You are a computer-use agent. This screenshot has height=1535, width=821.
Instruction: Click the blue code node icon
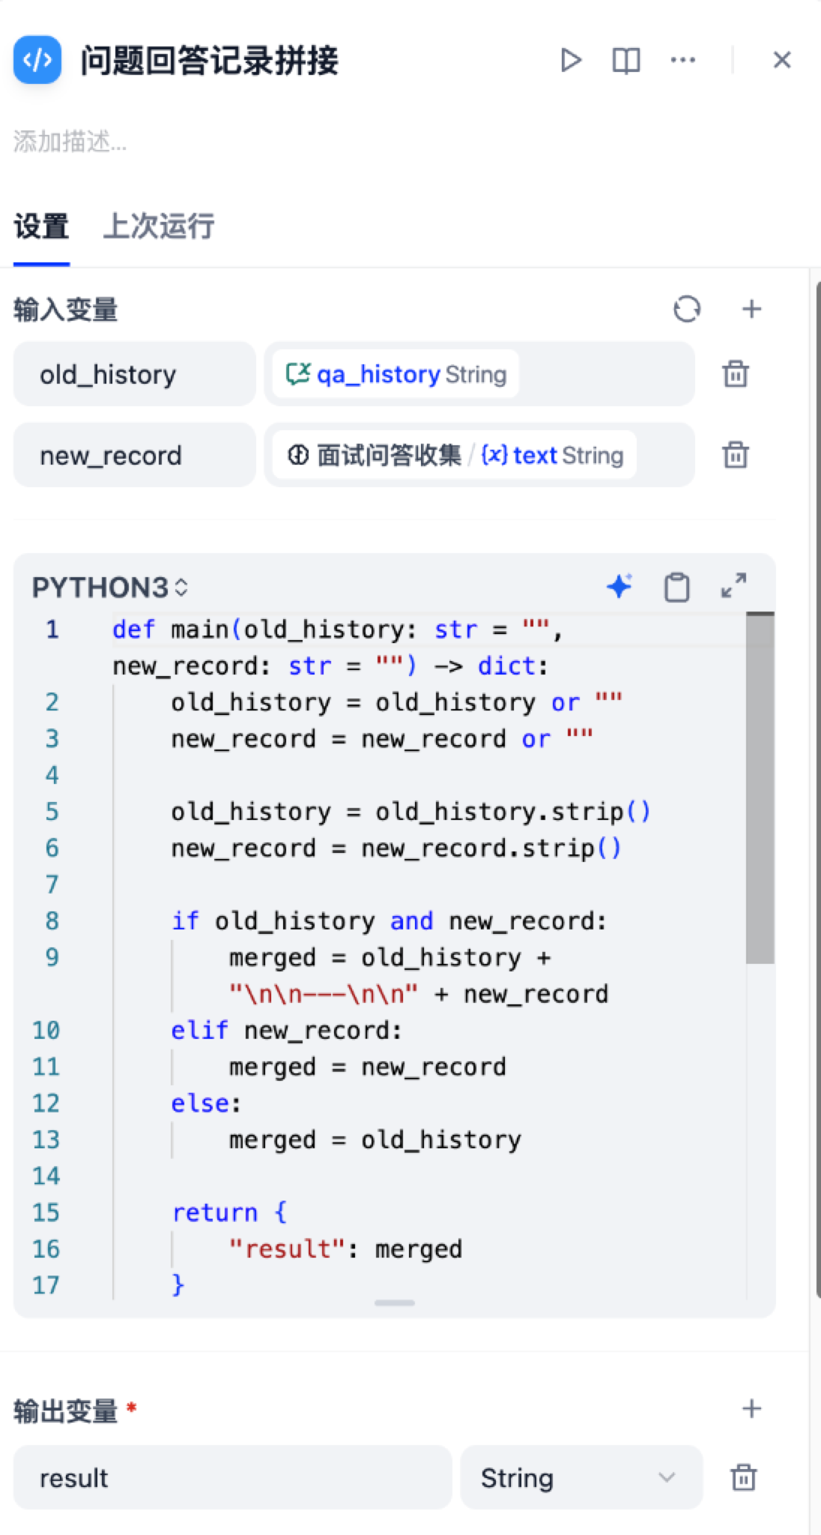[37, 60]
